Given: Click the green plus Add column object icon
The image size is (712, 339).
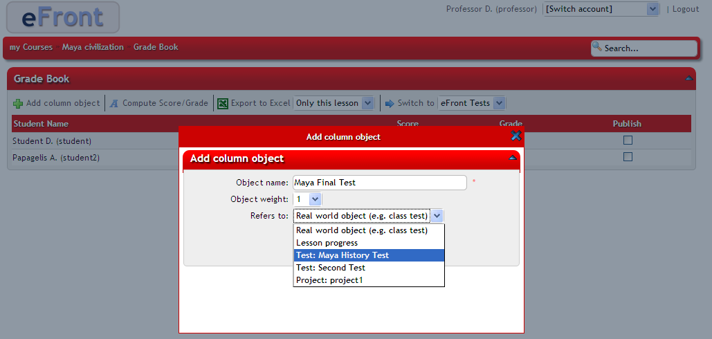Looking at the screenshot, I should pos(18,104).
